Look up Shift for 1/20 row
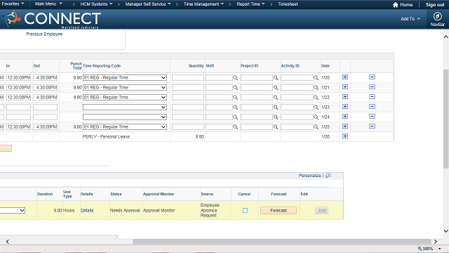Viewport: 449px width, 253px height. tap(236, 78)
